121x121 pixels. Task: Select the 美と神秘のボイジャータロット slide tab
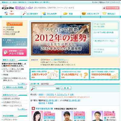pos(105,43)
